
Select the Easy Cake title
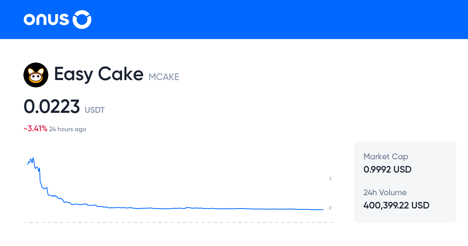coord(99,74)
